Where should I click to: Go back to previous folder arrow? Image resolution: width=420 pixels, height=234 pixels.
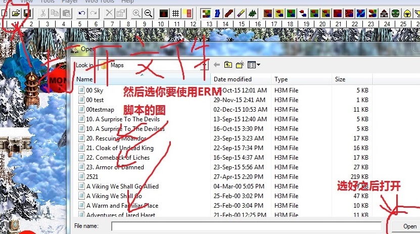(217, 65)
